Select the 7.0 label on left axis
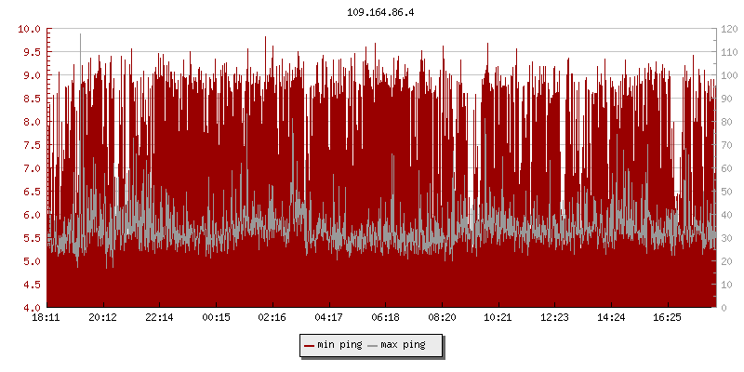The height and width of the screenshot is (372, 744). coord(32,168)
